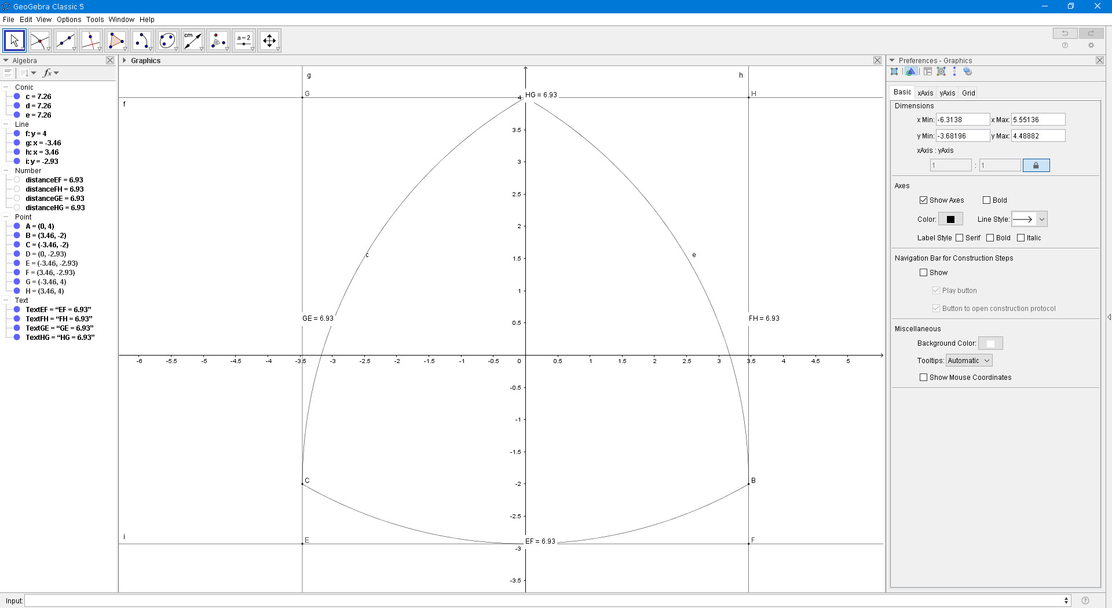Image resolution: width=1112 pixels, height=608 pixels.
Task: Open the Options menu
Action: pos(69,19)
